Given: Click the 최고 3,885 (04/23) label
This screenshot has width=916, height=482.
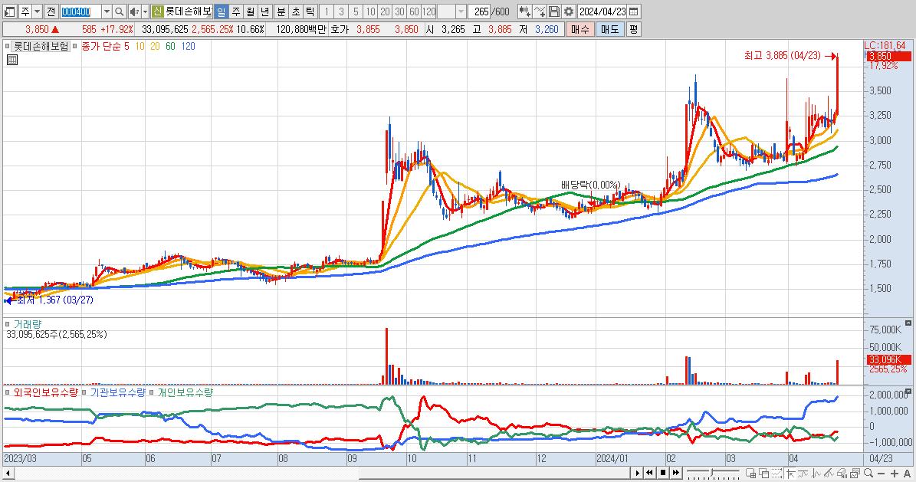Looking at the screenshot, I should coord(782,55).
